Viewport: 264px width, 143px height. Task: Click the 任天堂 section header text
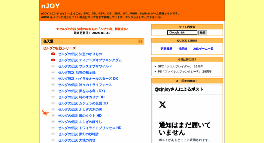click(48, 41)
